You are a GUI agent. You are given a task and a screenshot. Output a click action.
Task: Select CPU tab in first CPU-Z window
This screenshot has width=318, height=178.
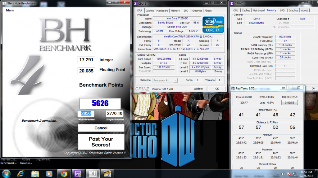pyautogui.click(x=139, y=11)
